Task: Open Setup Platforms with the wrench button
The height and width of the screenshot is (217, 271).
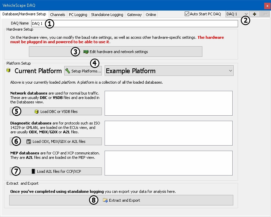Action: 83,71
